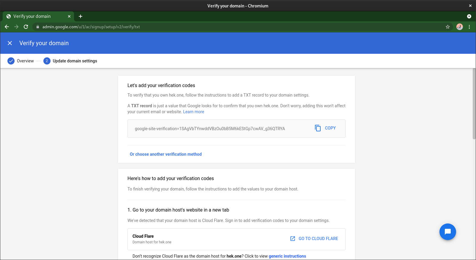This screenshot has width=476, height=260.
Task: Go back to previous page
Action: (x=7, y=27)
